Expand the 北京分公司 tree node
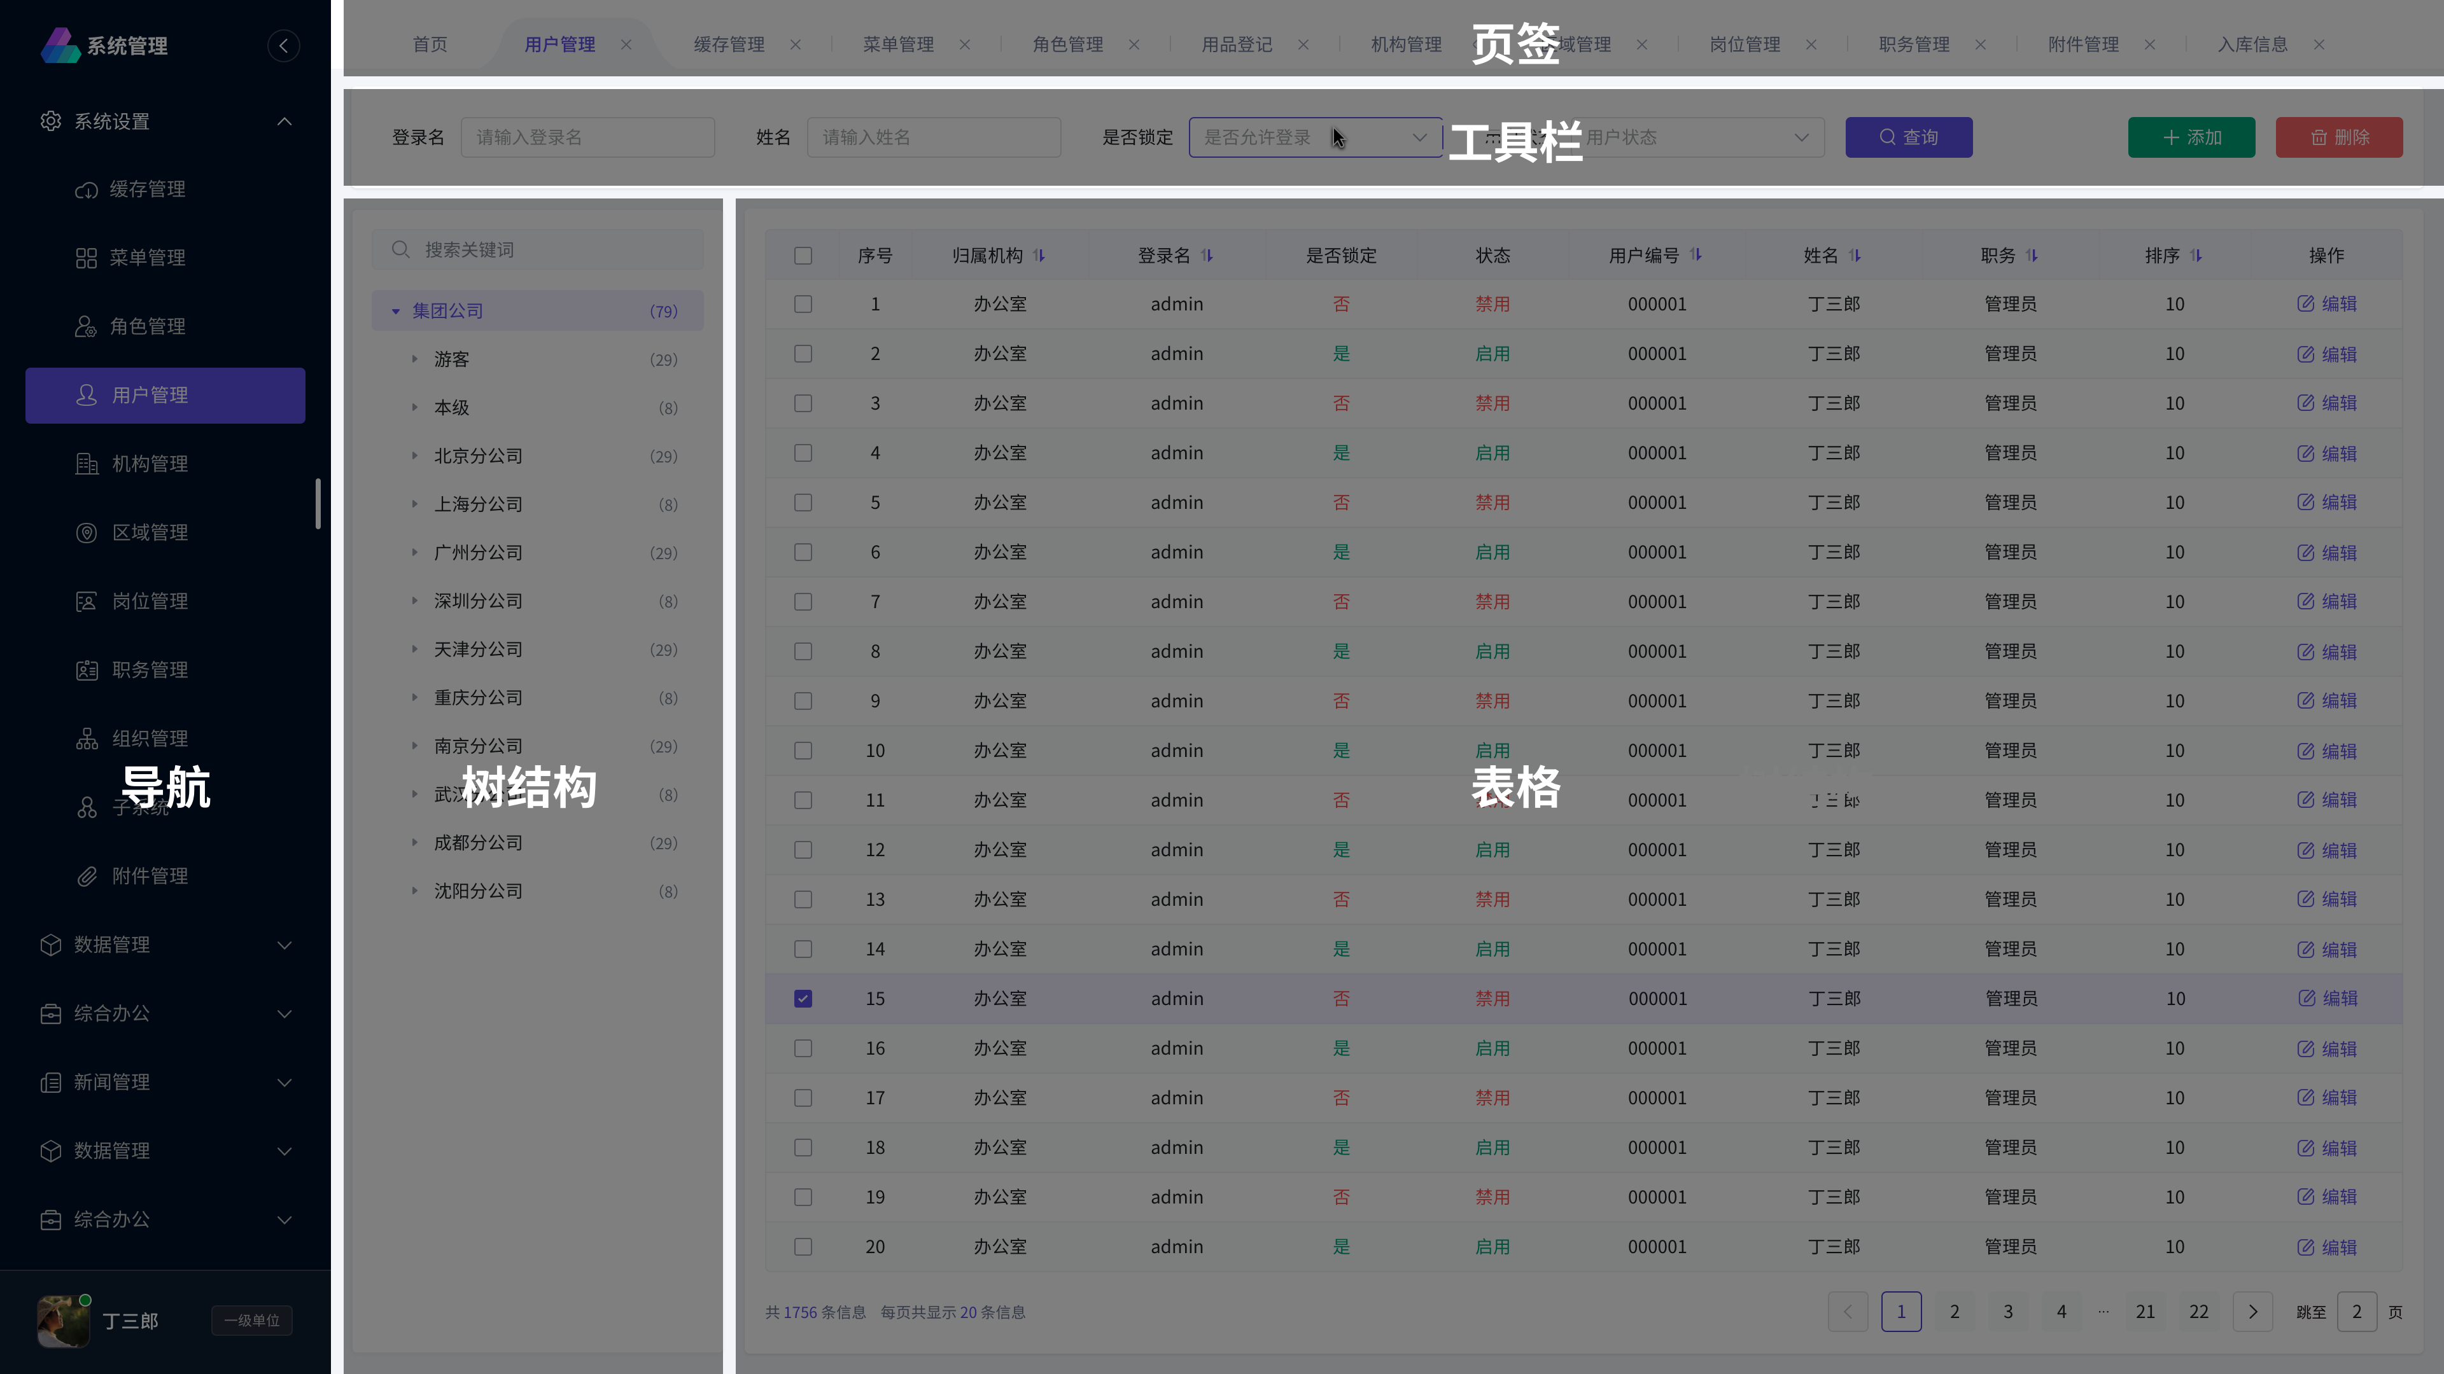This screenshot has width=2444, height=1374. tap(414, 456)
